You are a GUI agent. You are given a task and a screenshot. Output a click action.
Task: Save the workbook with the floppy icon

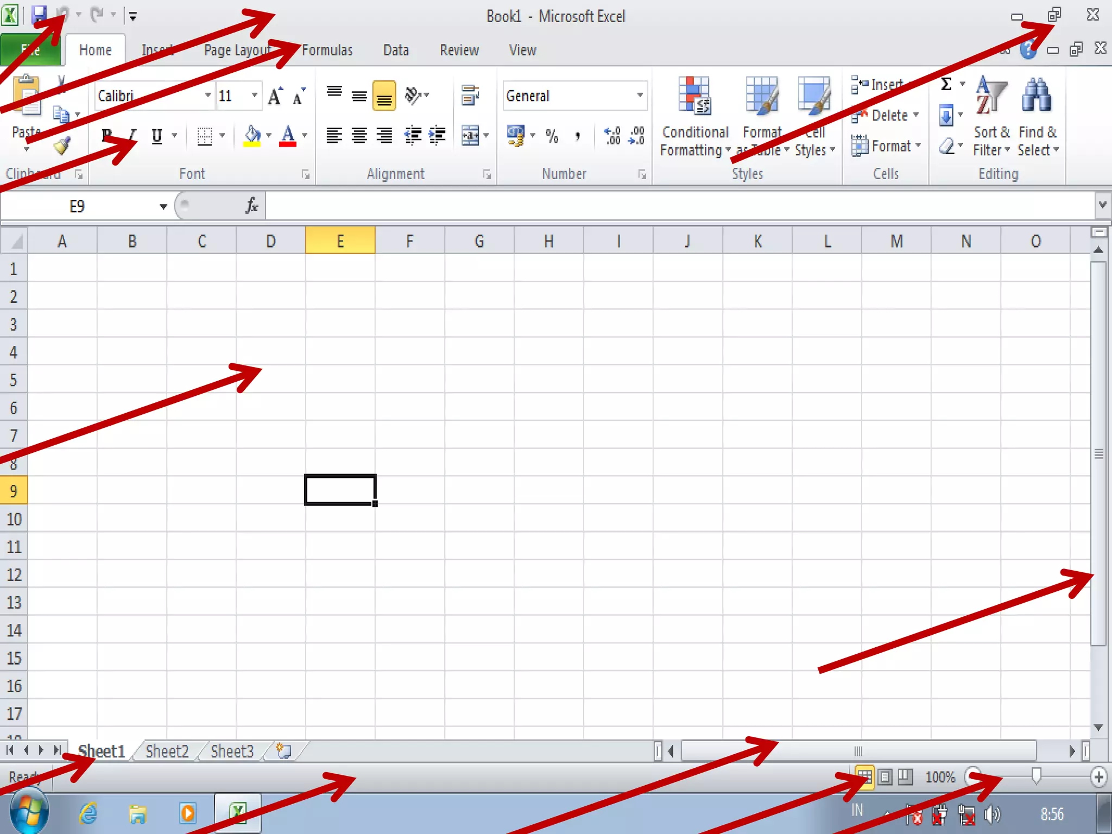coord(39,15)
